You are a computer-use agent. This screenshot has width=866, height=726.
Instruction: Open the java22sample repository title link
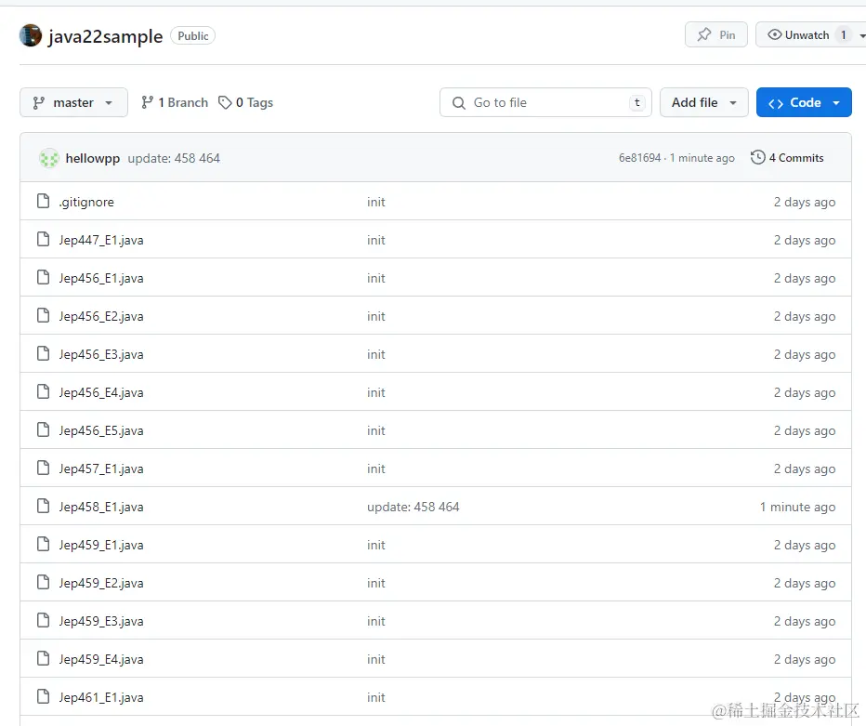(106, 36)
